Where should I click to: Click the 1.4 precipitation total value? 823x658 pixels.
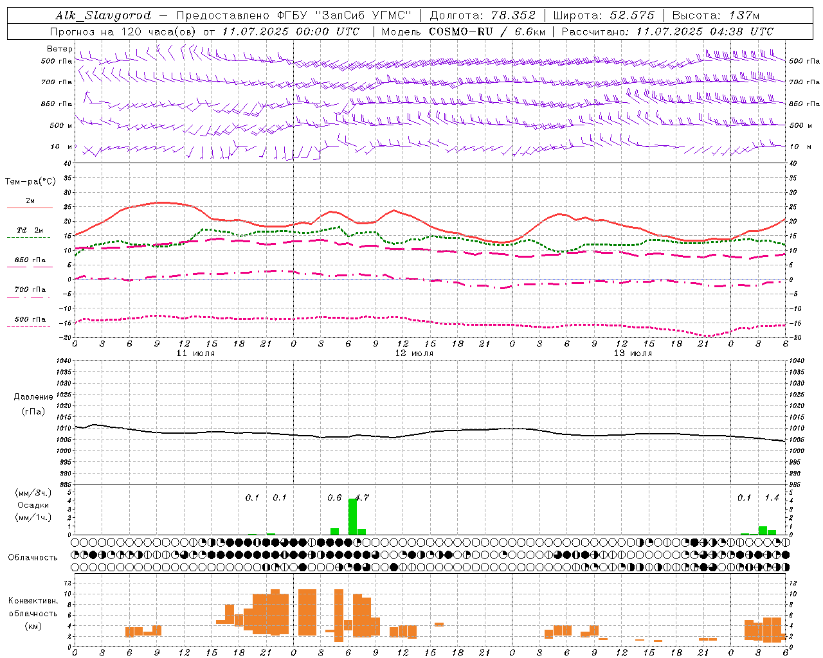point(772,497)
